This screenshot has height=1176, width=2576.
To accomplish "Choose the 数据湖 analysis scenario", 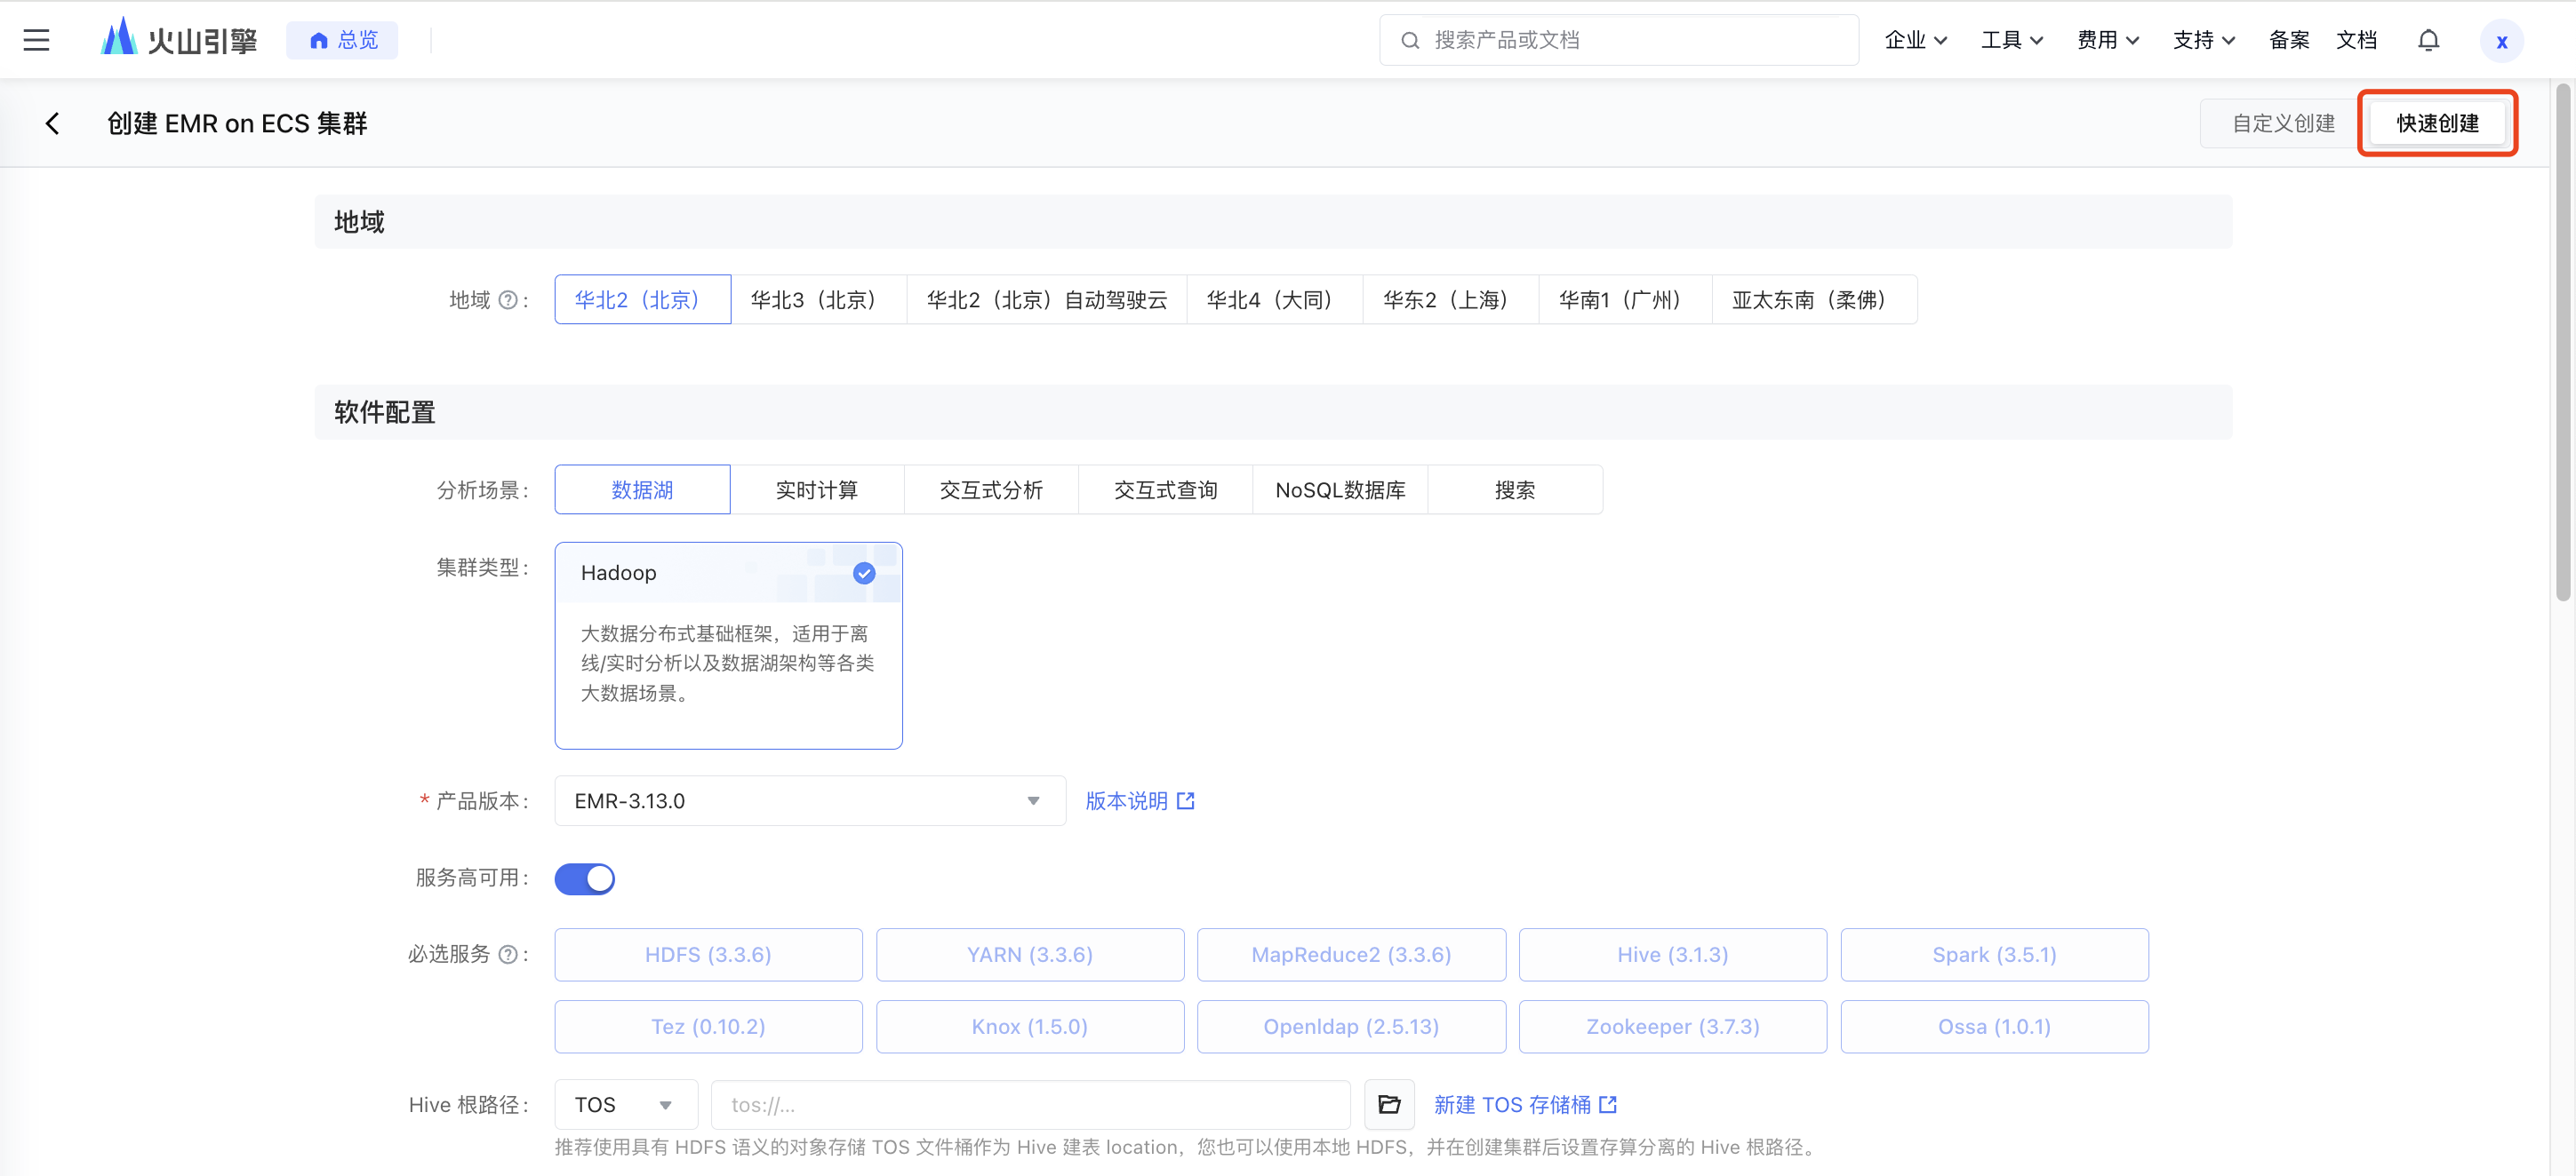I will tap(642, 489).
